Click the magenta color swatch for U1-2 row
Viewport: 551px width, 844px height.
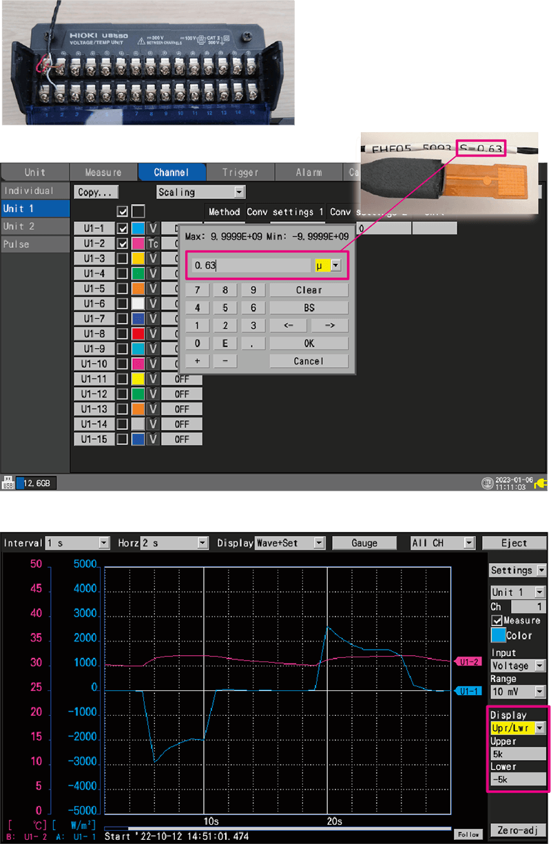click(x=138, y=243)
